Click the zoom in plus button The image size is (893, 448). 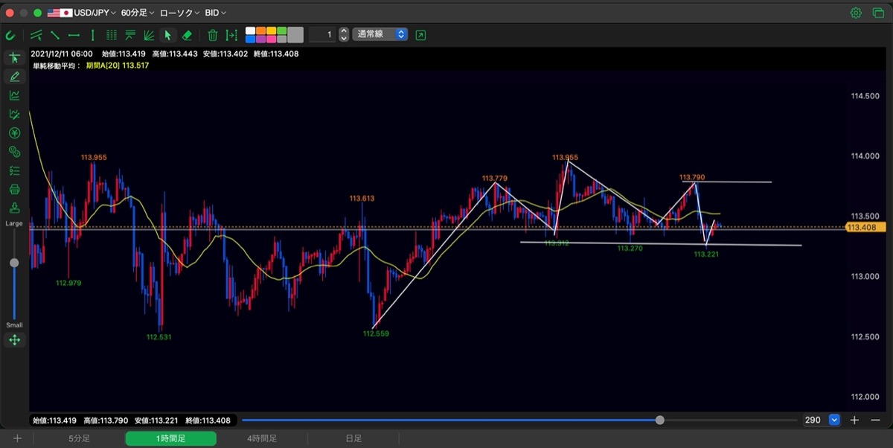(x=855, y=420)
